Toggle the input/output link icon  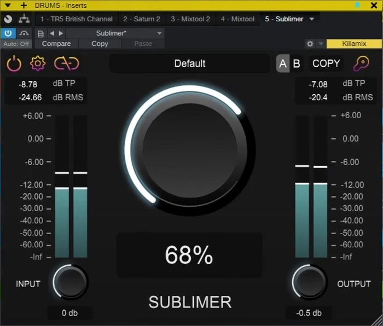(x=66, y=63)
